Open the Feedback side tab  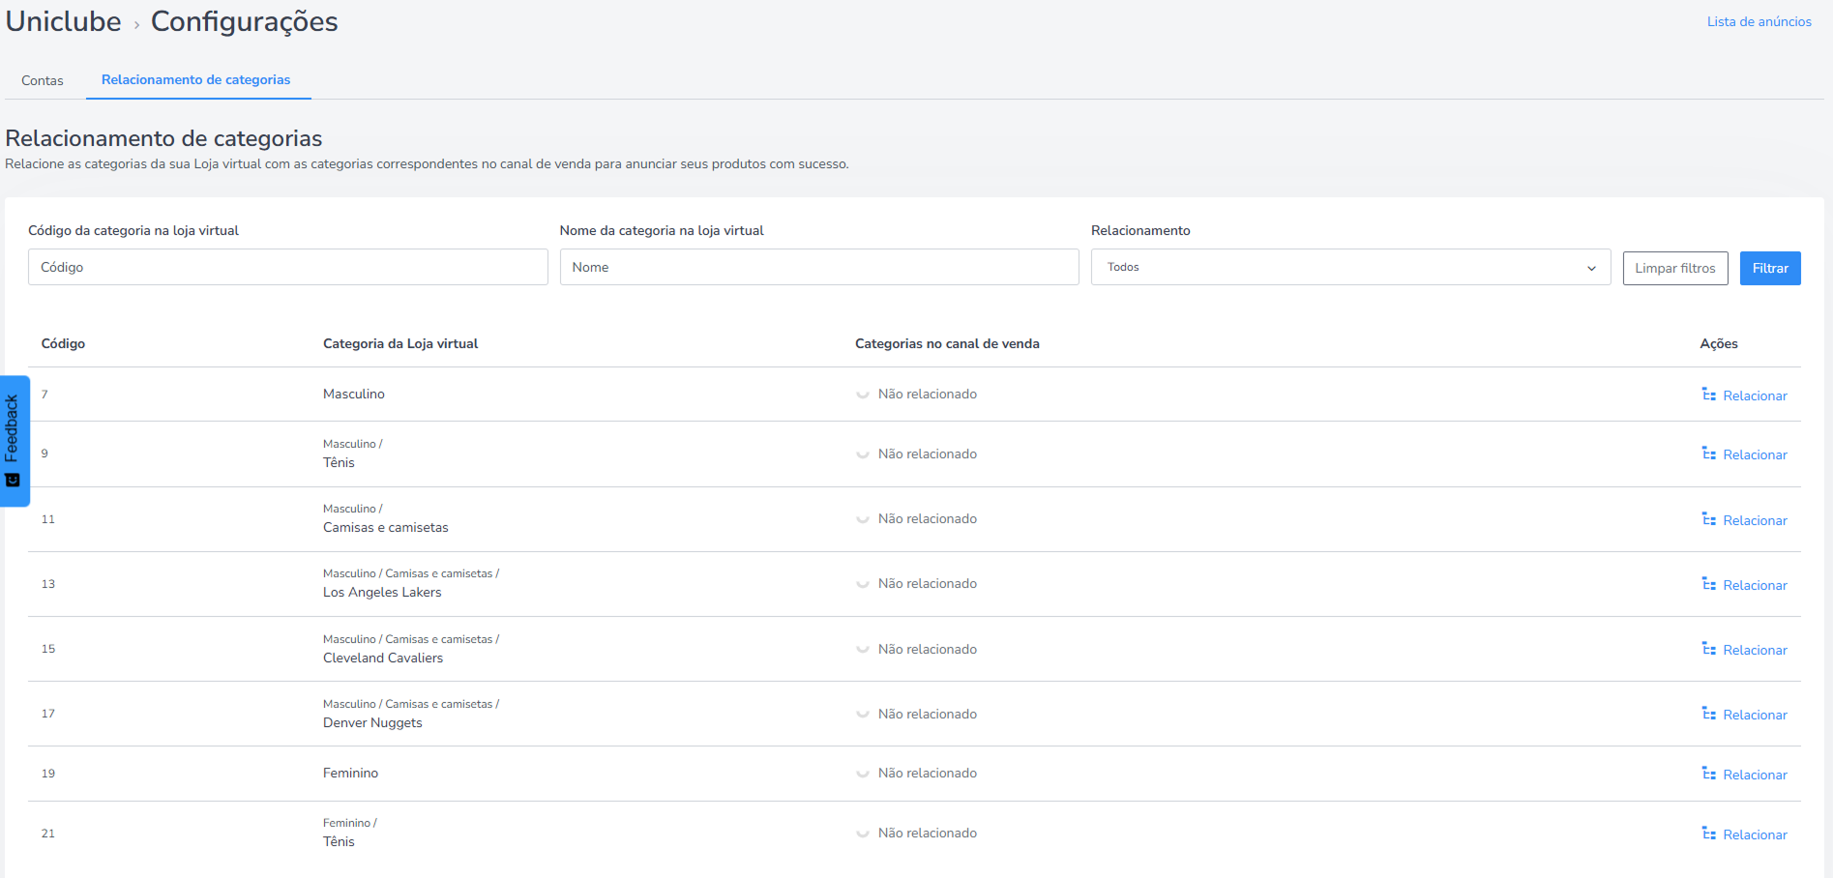pos(15,441)
